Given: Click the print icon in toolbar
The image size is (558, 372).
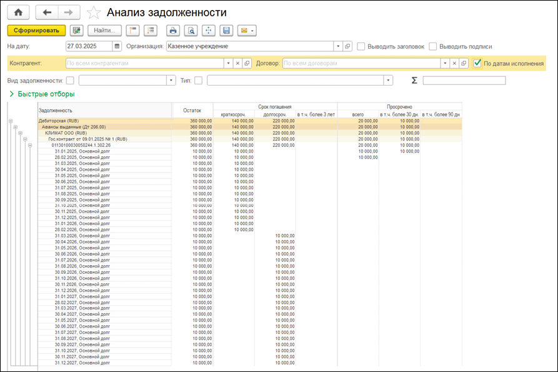Looking at the screenshot, I should tap(173, 30).
